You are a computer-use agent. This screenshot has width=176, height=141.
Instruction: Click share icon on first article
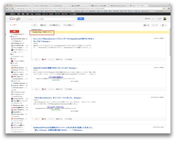point(44,59)
